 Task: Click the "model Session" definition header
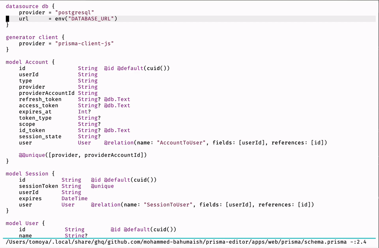click(x=27, y=174)
